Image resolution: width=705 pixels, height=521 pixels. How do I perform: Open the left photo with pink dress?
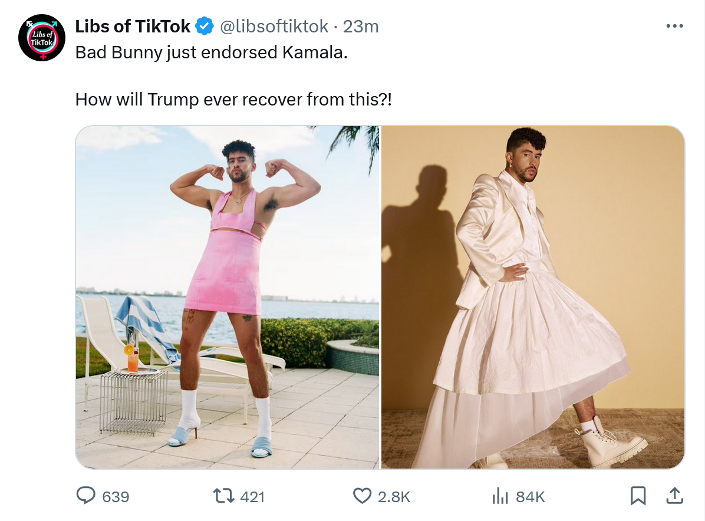click(228, 297)
